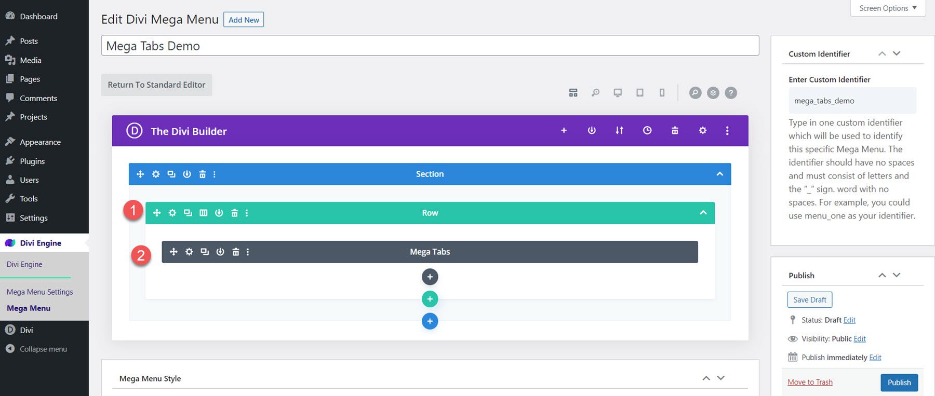Screen dimensions: 935x396
Task: Open the layers view round icon
Action: tap(713, 93)
